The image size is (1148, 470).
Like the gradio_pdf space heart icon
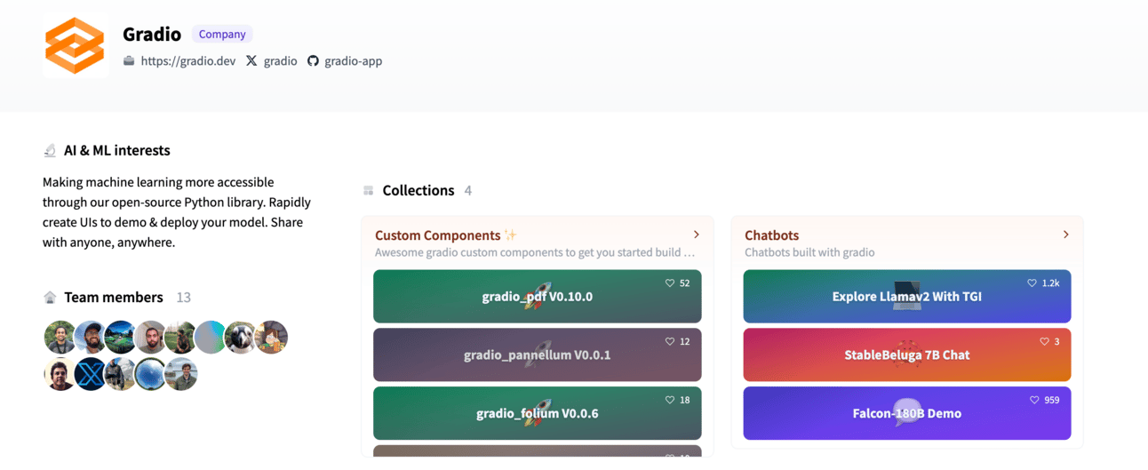tap(670, 283)
